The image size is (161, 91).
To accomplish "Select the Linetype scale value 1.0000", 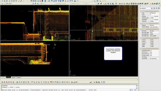I will 154,18.
